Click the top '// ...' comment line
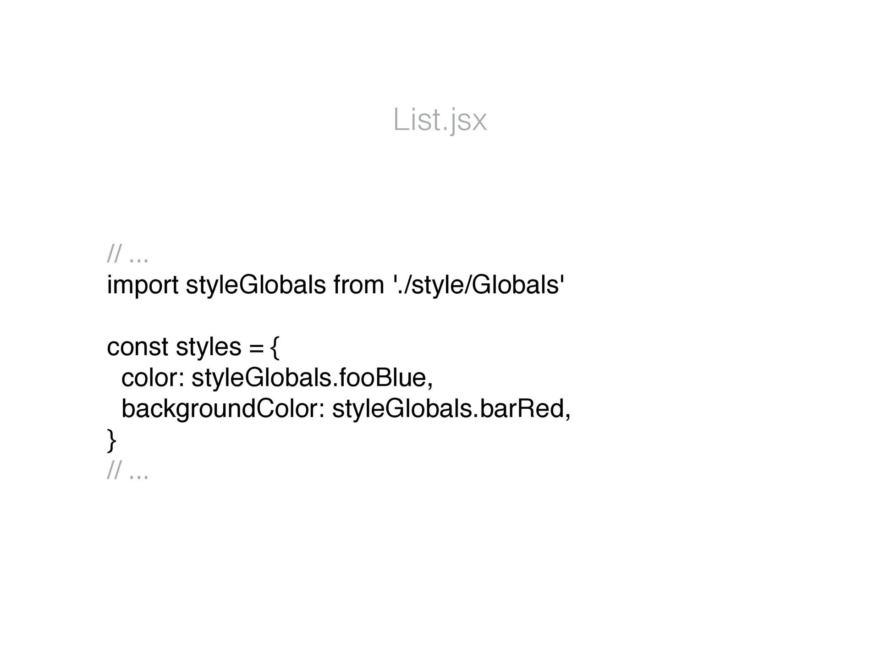The width and height of the screenshot is (880, 660). point(128,254)
